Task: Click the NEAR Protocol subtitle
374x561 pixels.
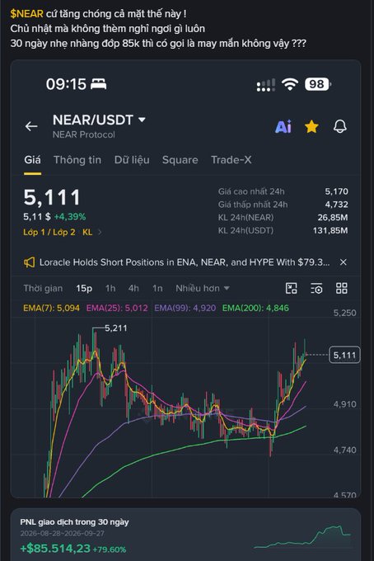Action: 83,134
